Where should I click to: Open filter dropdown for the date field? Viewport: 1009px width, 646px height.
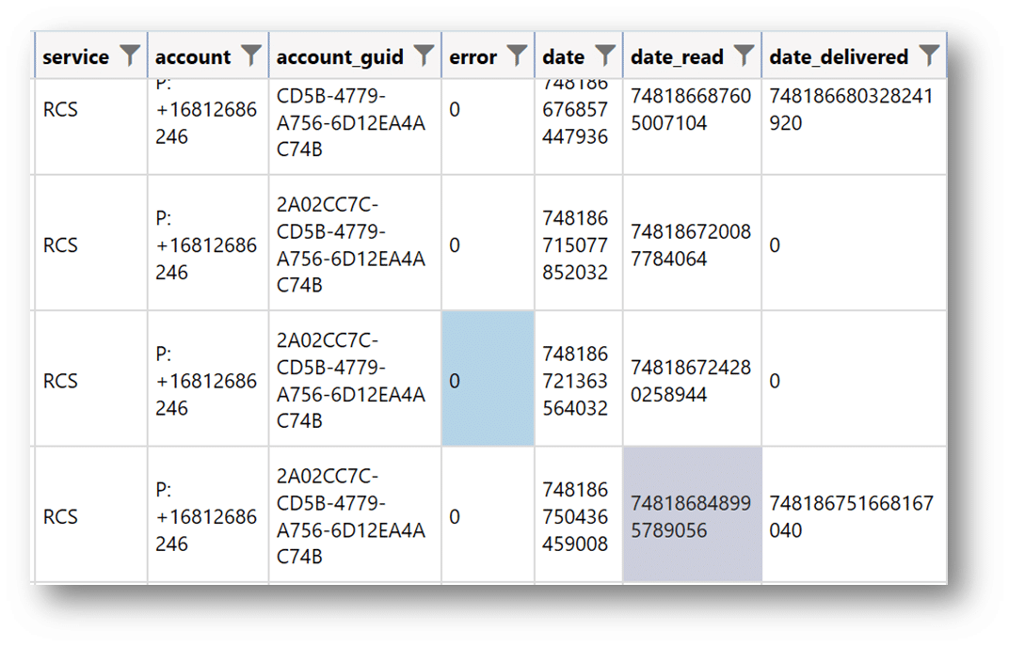[605, 55]
